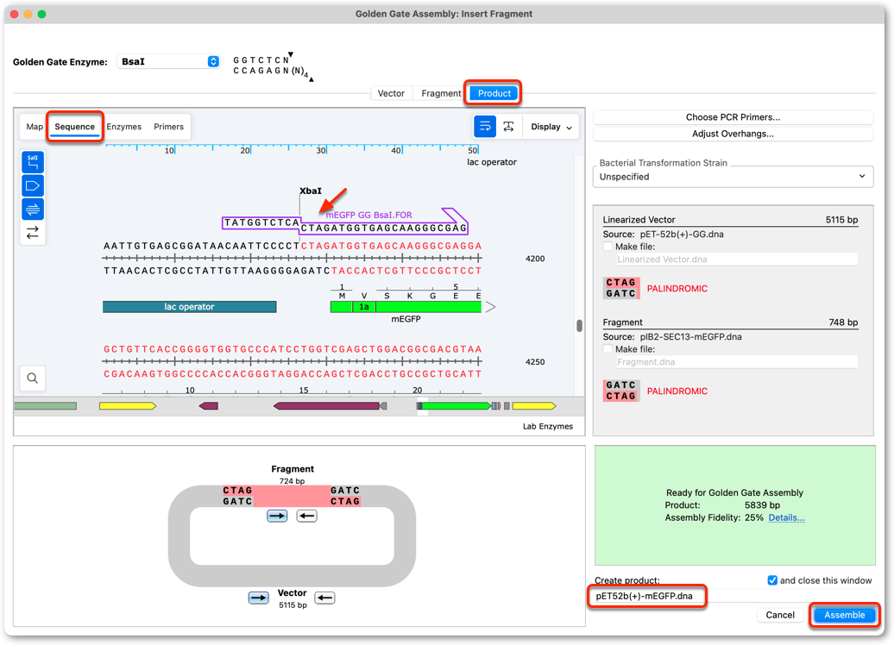
Task: Click the vector reverse orientation arrow
Action: click(x=325, y=598)
